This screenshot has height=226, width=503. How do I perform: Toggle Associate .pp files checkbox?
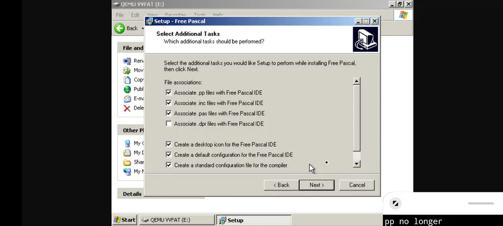[x=169, y=93]
